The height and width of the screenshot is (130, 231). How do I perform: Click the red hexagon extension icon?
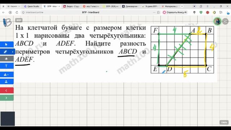(x=208, y=13)
